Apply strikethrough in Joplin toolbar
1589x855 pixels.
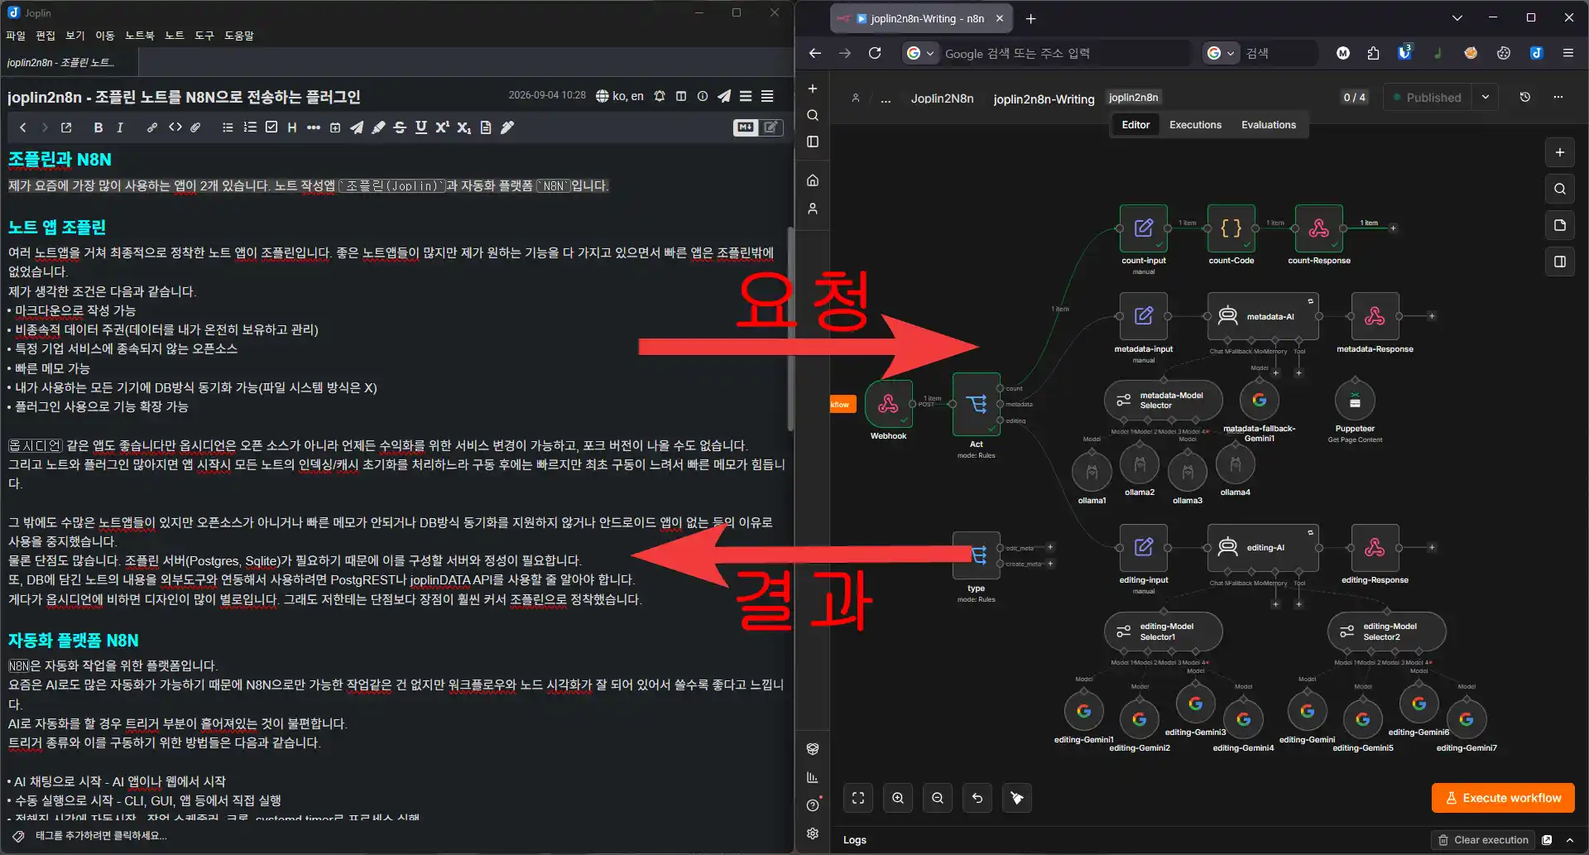coord(400,127)
